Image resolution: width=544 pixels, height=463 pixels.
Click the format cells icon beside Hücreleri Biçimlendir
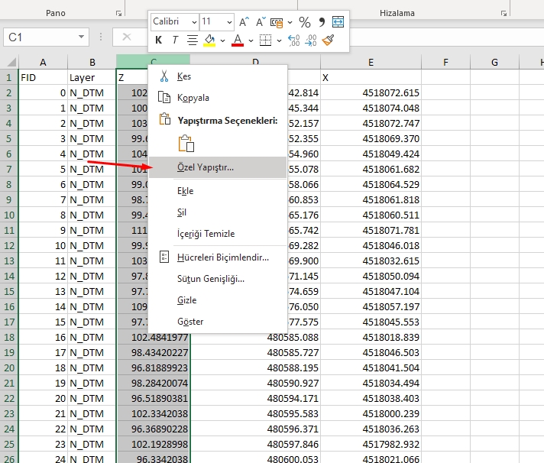point(164,257)
